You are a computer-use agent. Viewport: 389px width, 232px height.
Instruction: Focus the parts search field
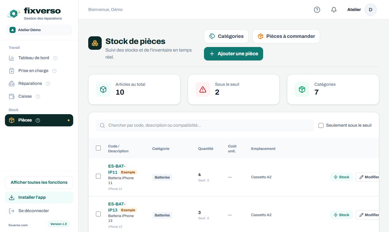pos(205,125)
